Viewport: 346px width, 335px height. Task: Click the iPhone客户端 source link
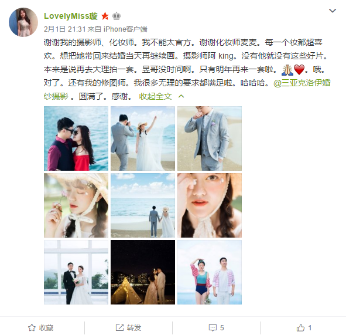coord(125,29)
